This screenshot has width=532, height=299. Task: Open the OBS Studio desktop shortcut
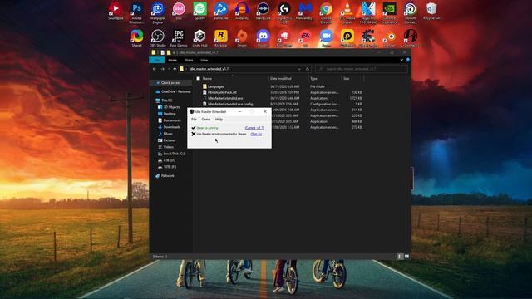pyautogui.click(x=158, y=37)
